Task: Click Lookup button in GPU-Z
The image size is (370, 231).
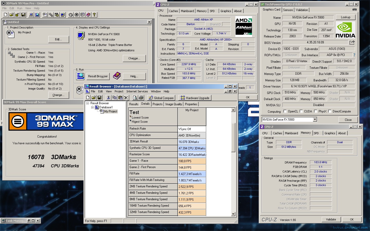Action: click(346, 17)
